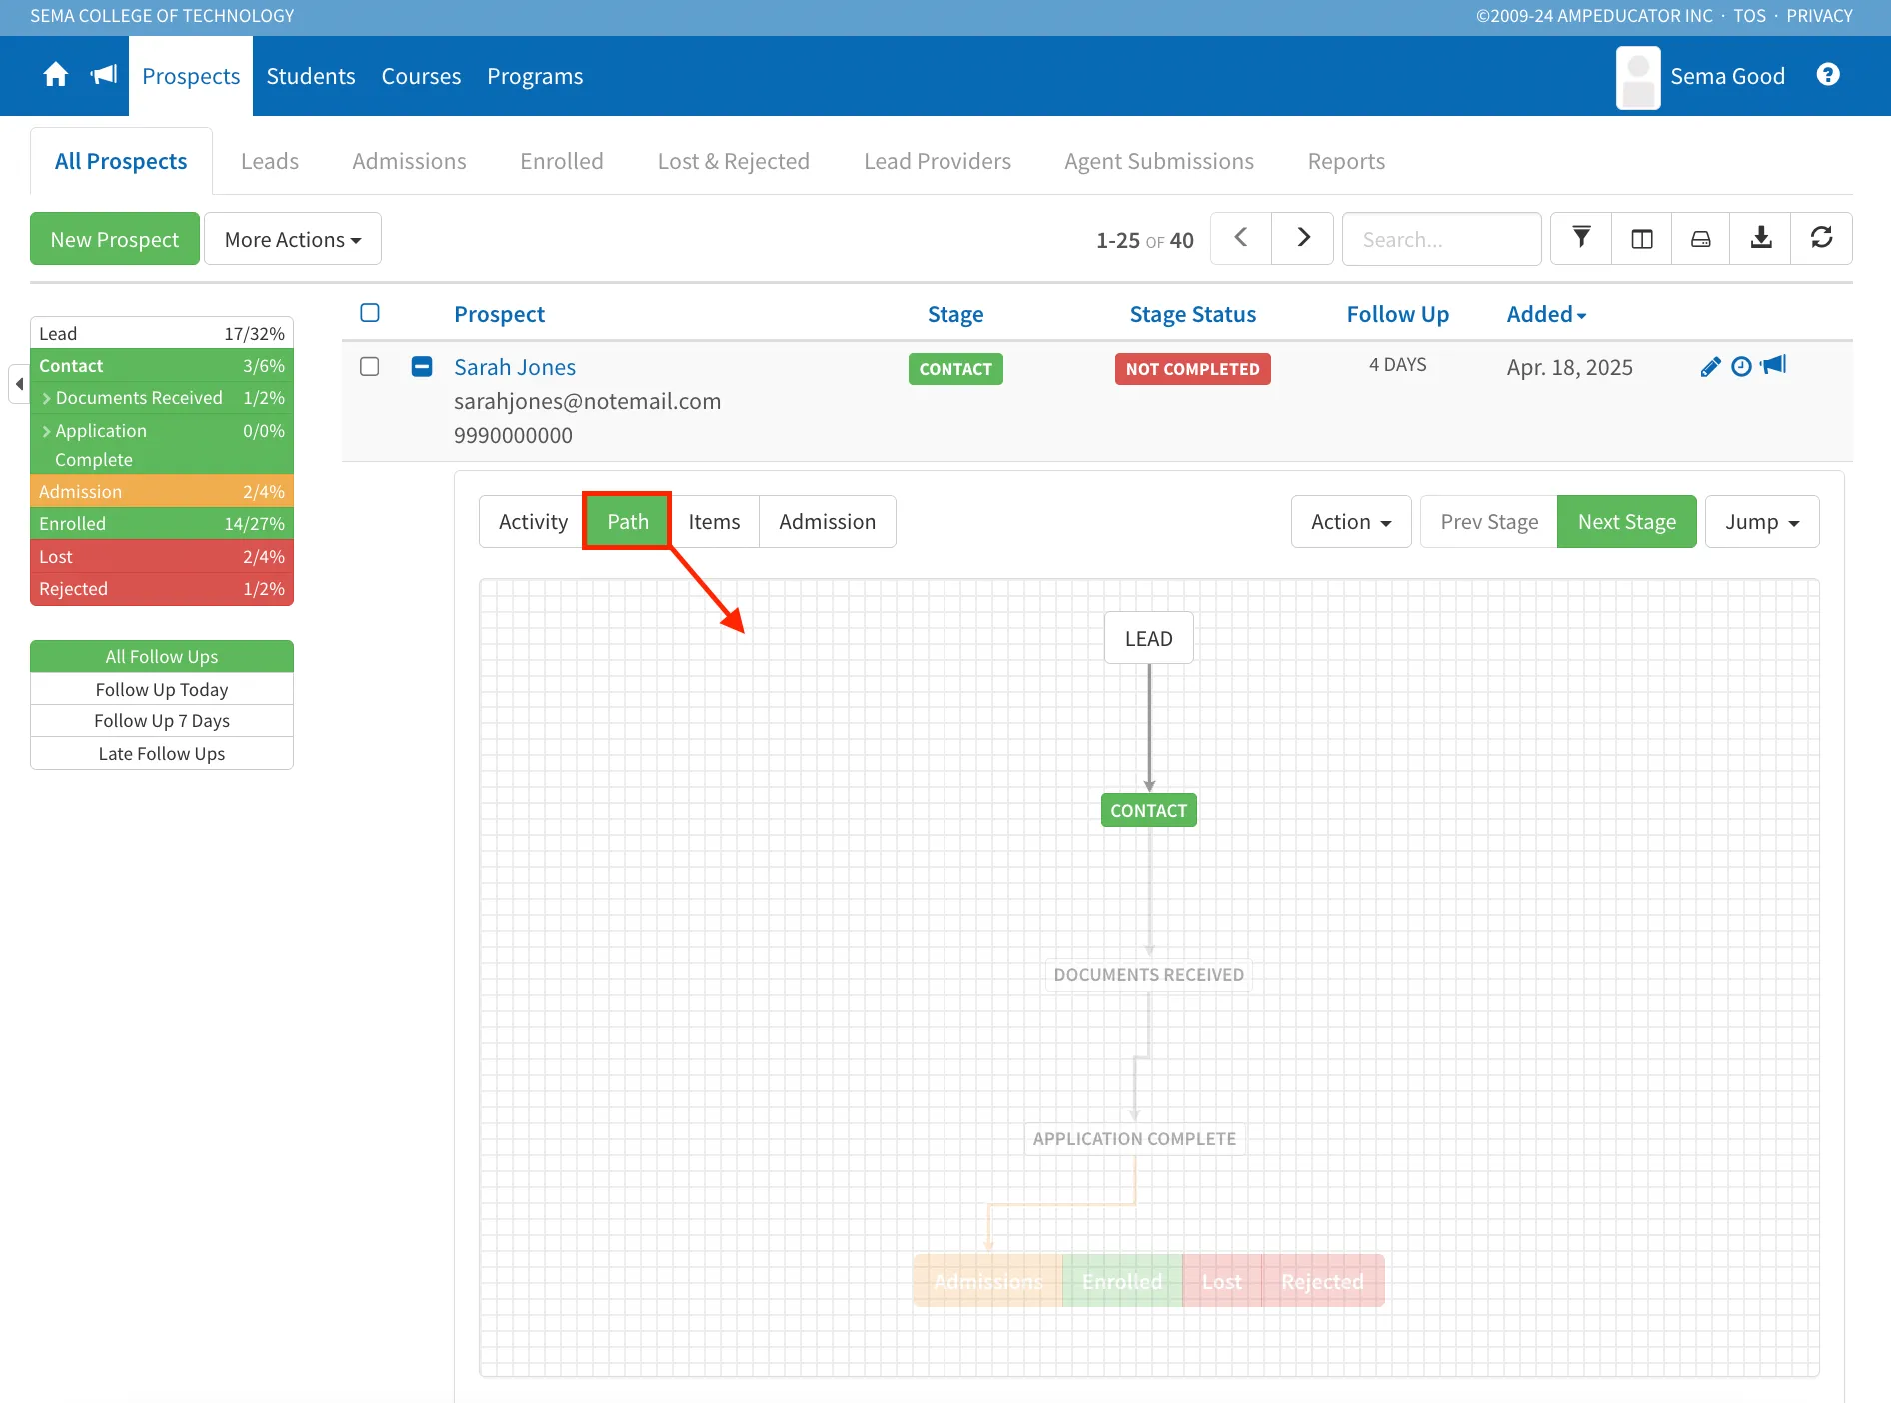The height and width of the screenshot is (1403, 1891).
Task: Open the help question mark icon
Action: 1828,75
